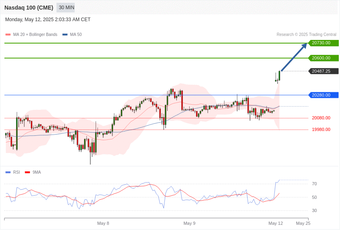The height and width of the screenshot is (230, 340).
Task: Click the MA 20 + Bollinger Bands swatch
Action: pos(8,35)
